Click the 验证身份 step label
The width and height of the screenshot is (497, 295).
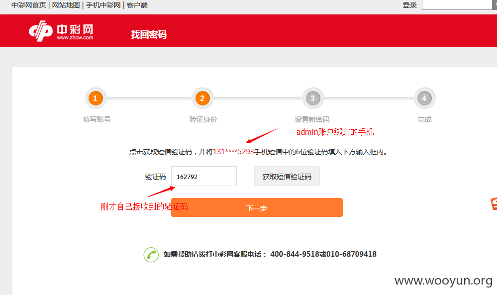[203, 119]
